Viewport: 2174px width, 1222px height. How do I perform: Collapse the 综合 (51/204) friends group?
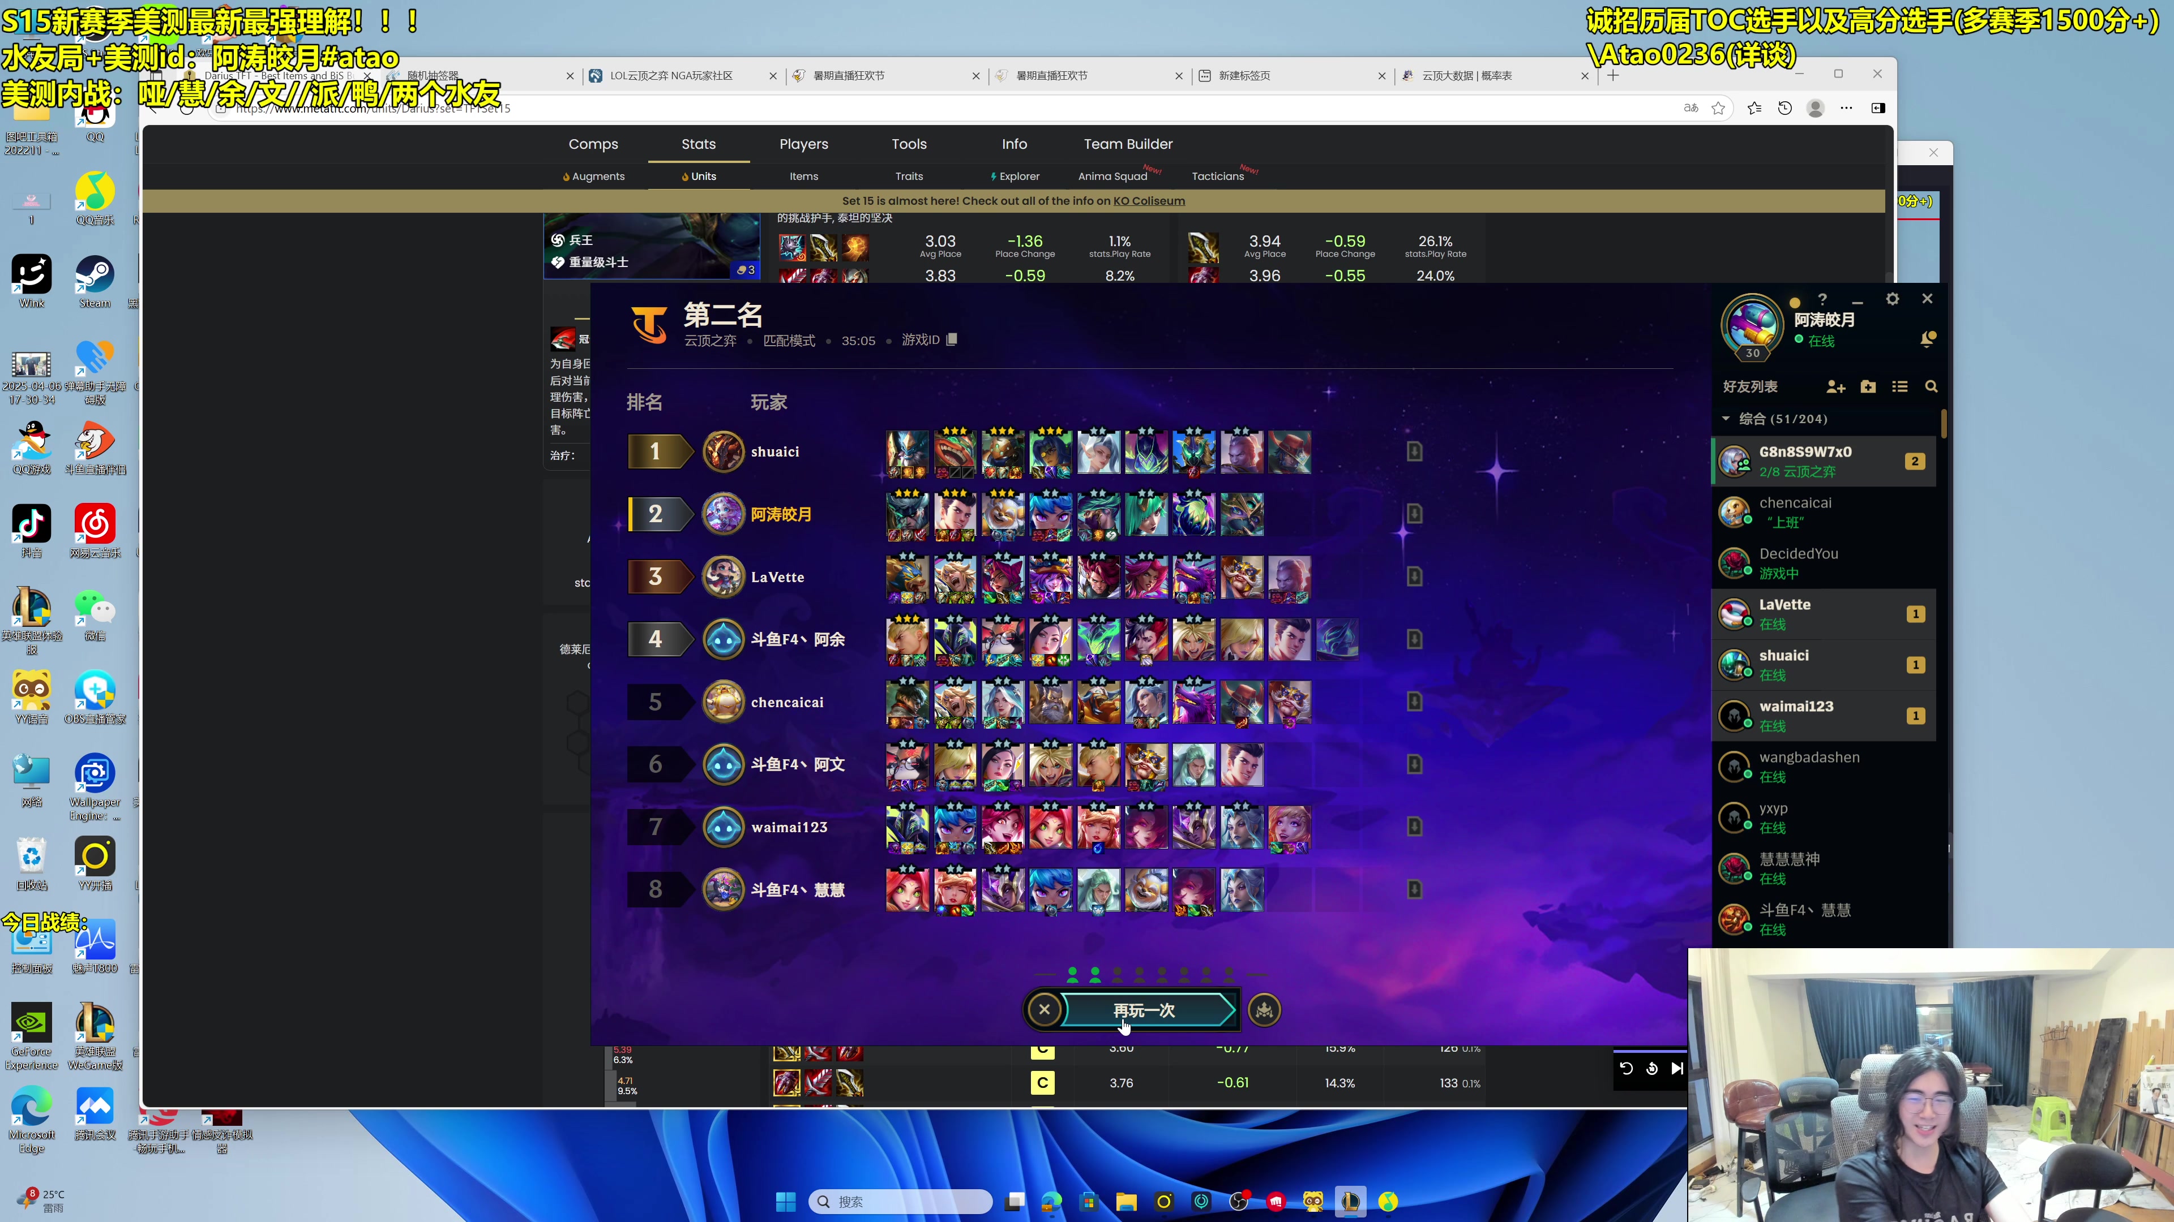point(1726,418)
